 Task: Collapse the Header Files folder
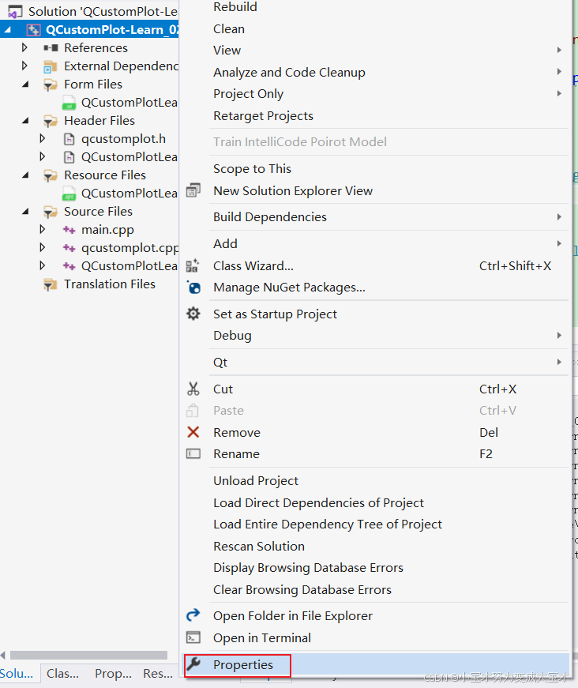click(x=25, y=121)
